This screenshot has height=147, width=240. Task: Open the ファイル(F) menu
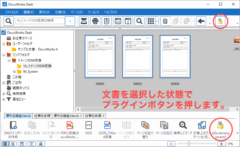click(x=12, y=12)
